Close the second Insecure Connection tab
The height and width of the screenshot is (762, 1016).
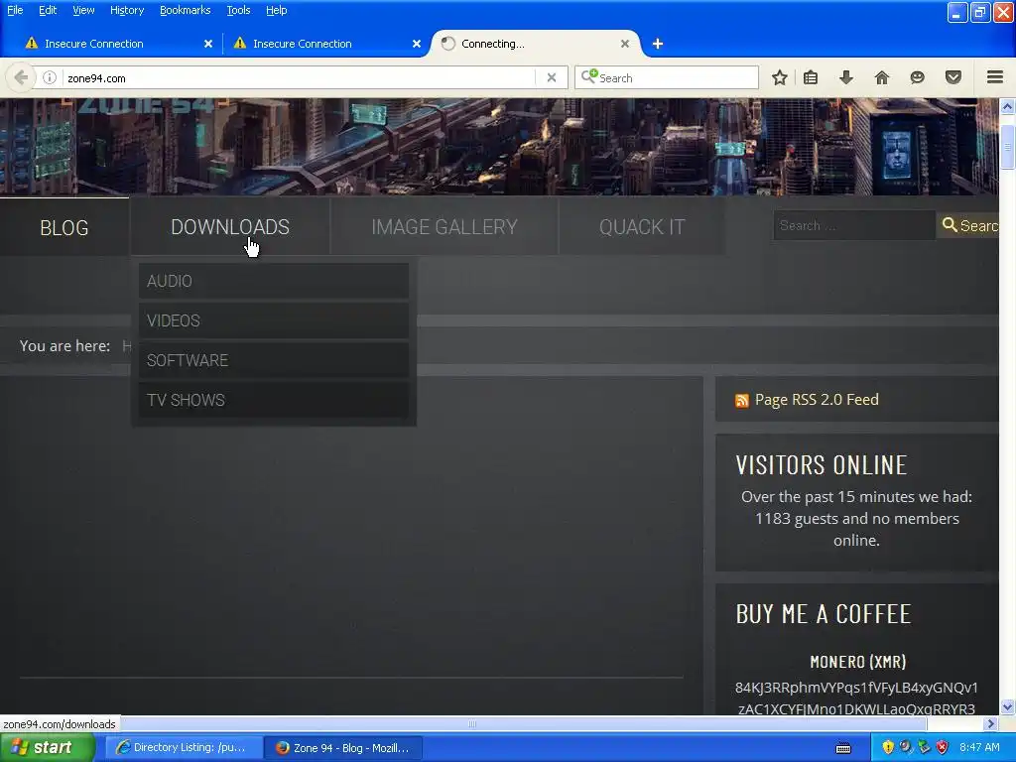tap(417, 44)
